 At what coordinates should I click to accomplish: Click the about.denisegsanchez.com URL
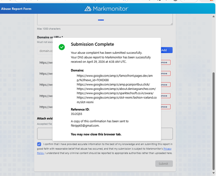point(116,89)
